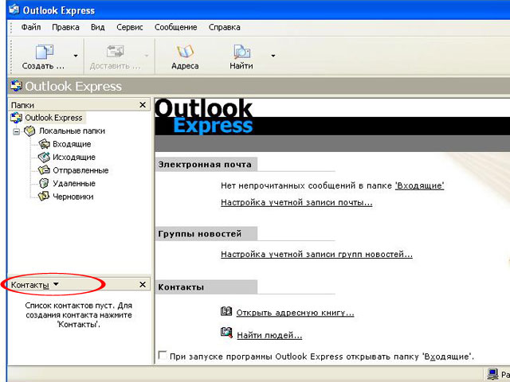The image size is (510, 382).
Task: Collapse the Локальные папки tree node
Action: click(17, 131)
